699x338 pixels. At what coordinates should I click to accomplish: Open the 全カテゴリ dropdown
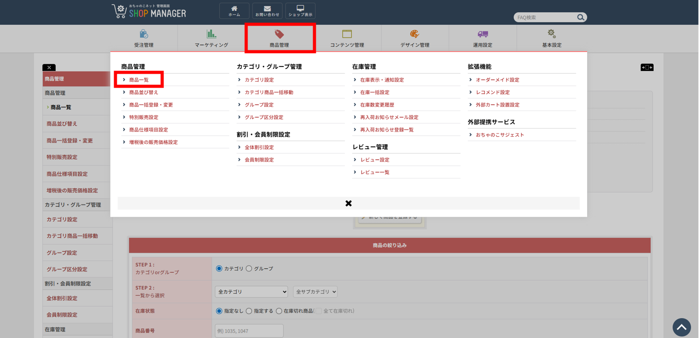point(251,292)
